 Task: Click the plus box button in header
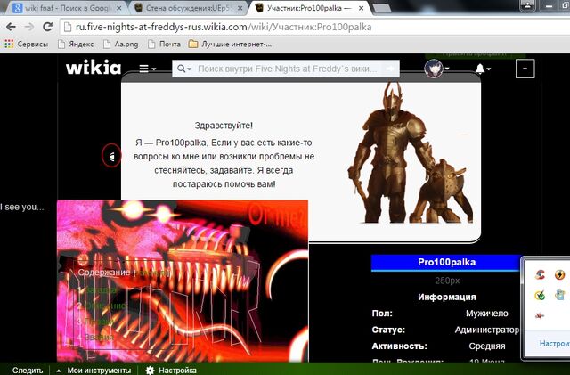point(525,69)
